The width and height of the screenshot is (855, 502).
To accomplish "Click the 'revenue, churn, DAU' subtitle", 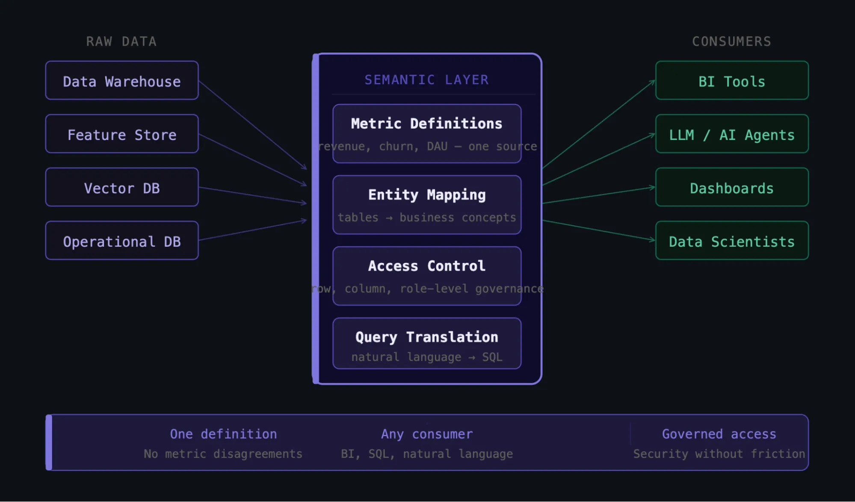I will coord(427,146).
